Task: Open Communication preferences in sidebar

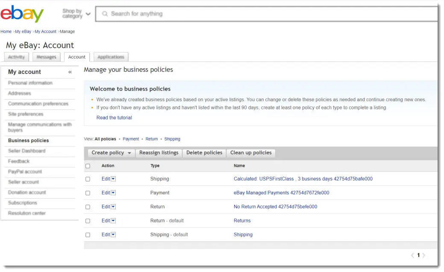Action: 38,104
